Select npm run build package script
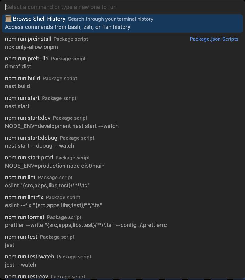 point(23,78)
